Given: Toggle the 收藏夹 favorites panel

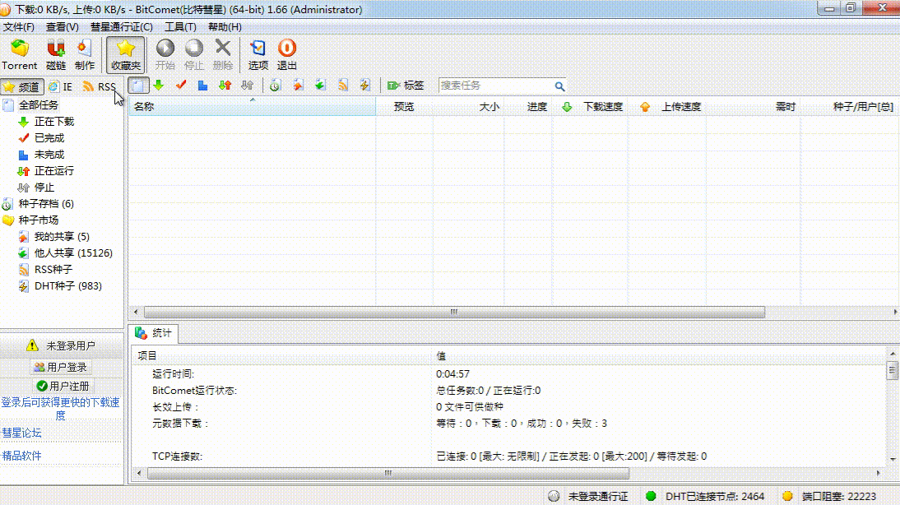Looking at the screenshot, I should 126,55.
